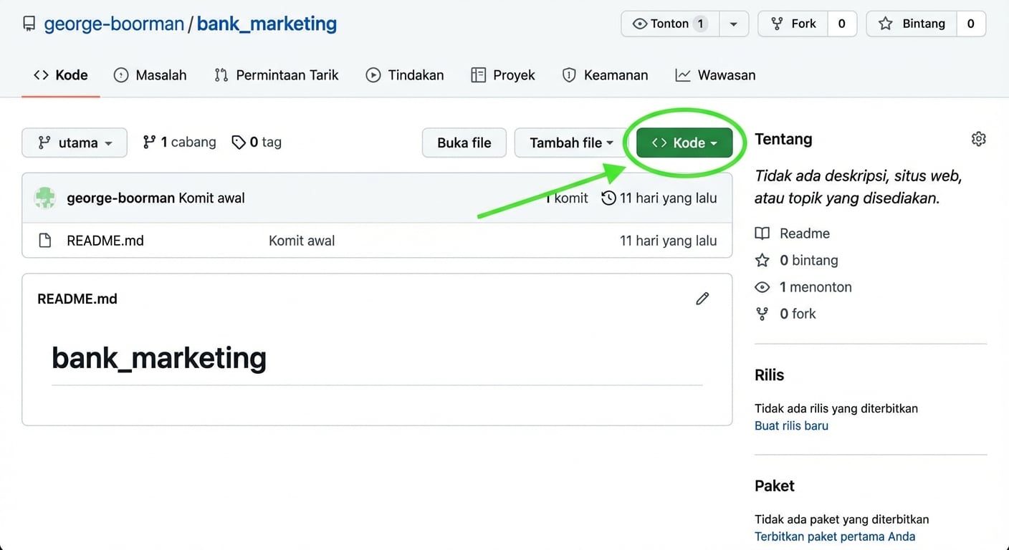Click the gear icon beside Tentang
This screenshot has width=1009, height=550.
[x=978, y=139]
